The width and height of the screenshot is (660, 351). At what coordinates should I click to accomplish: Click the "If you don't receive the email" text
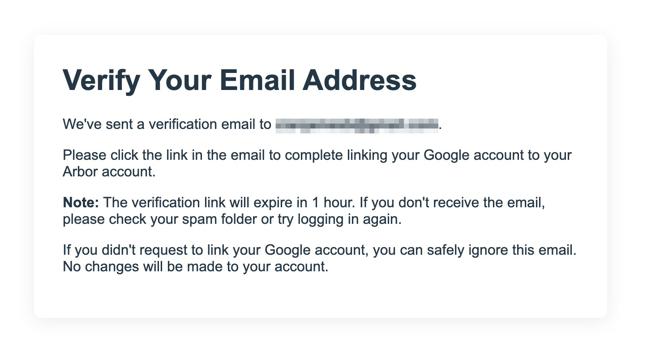[452, 203]
